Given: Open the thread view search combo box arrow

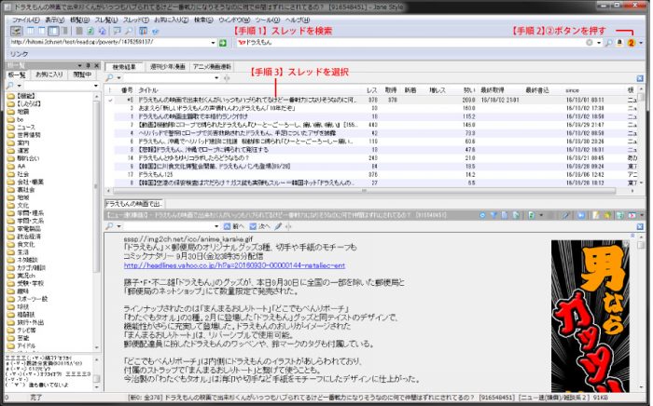Looking at the screenshot, I should tap(216, 226).
